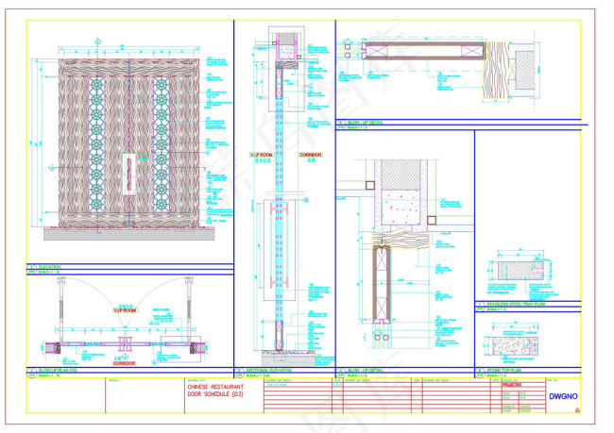Screen dimensions: 614x433
Task: Click the CORRIDOR label below the door plan
Action: 124,363
